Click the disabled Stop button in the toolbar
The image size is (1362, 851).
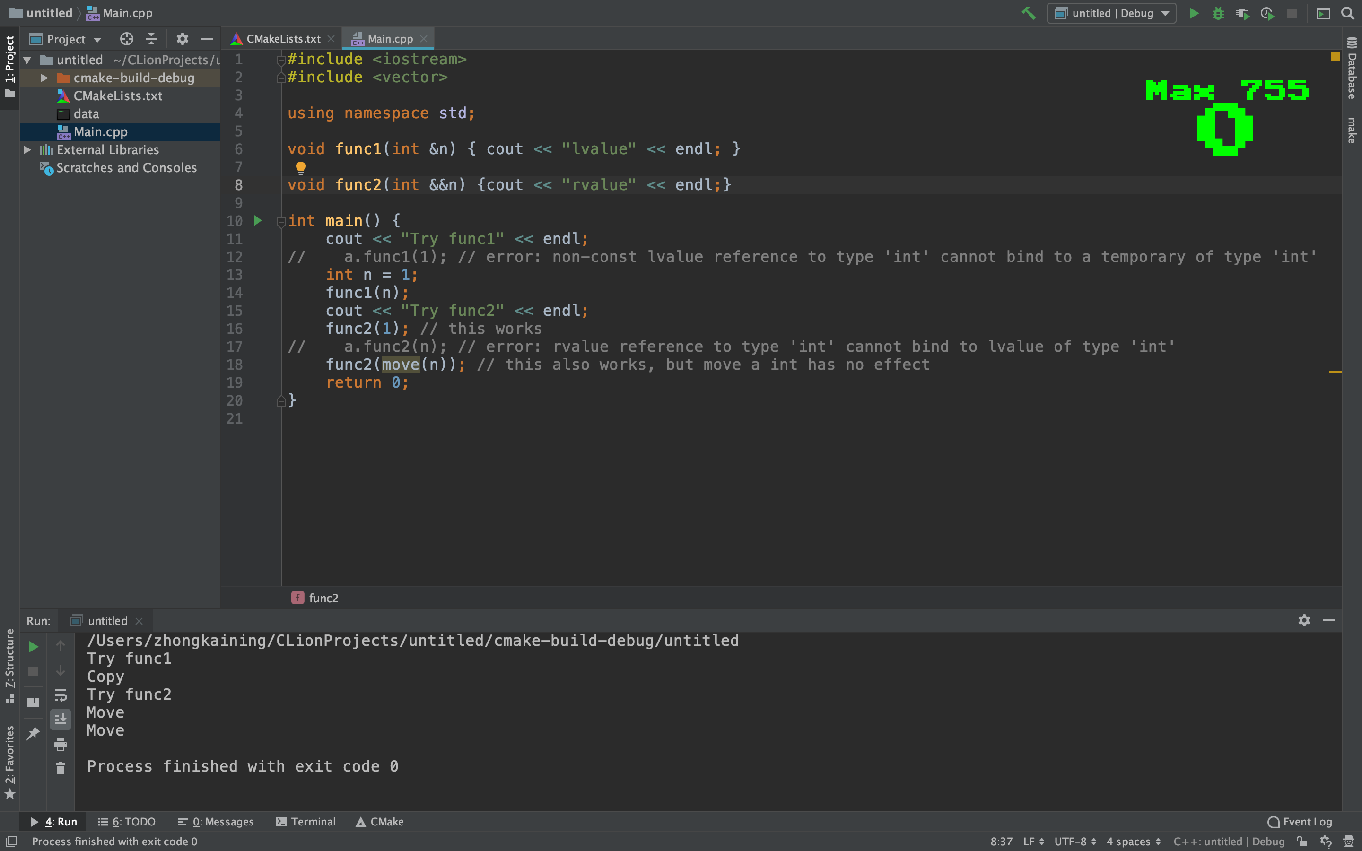tap(1292, 13)
